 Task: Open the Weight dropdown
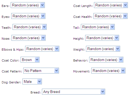[x=103, y=49]
